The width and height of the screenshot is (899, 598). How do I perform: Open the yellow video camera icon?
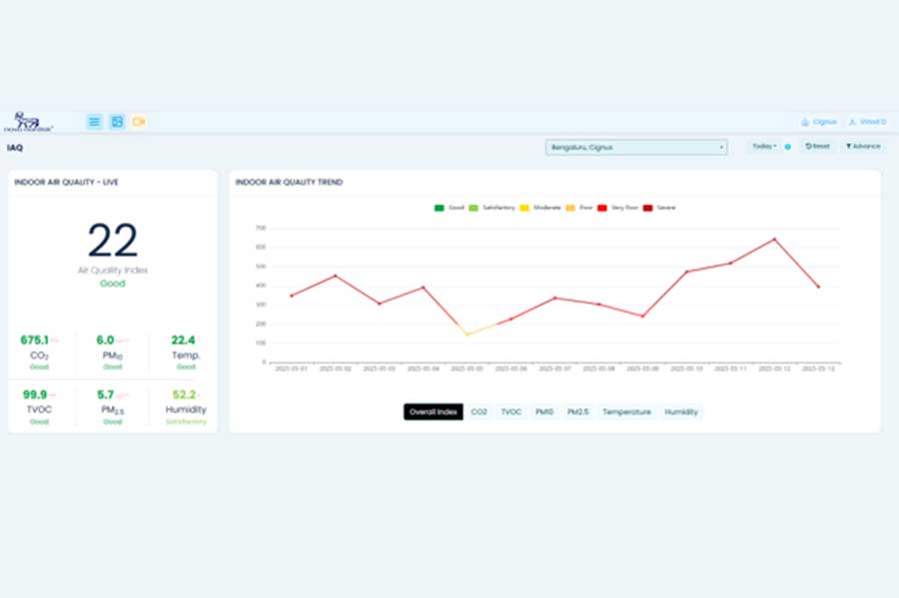click(139, 122)
